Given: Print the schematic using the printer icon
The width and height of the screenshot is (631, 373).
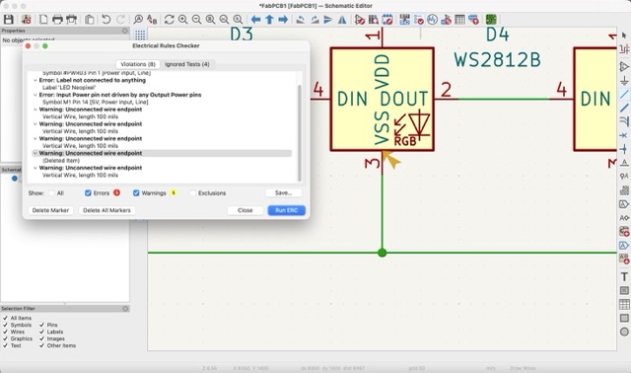Looking at the screenshot, I should coord(57,20).
